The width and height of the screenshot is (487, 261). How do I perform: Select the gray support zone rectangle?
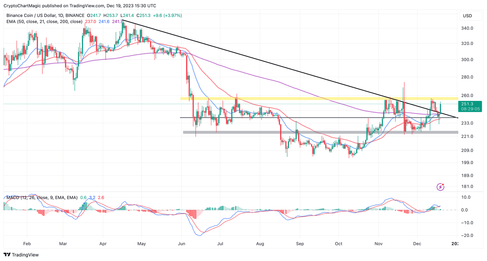click(x=304, y=132)
